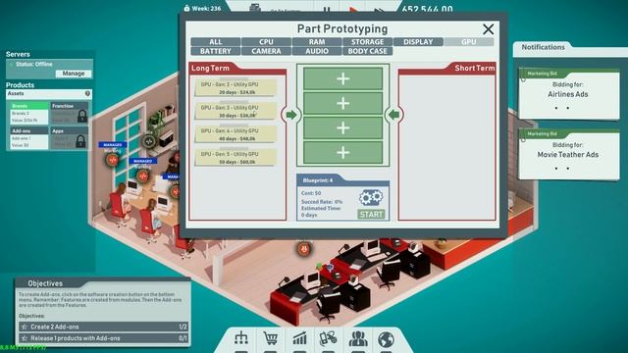Open the Brands asset card

pos(29,114)
